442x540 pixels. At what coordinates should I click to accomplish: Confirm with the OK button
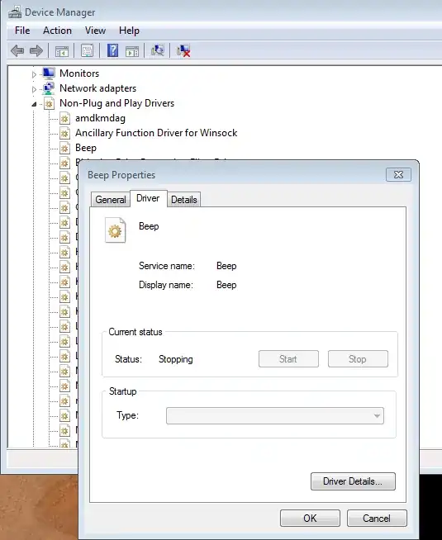coord(310,519)
